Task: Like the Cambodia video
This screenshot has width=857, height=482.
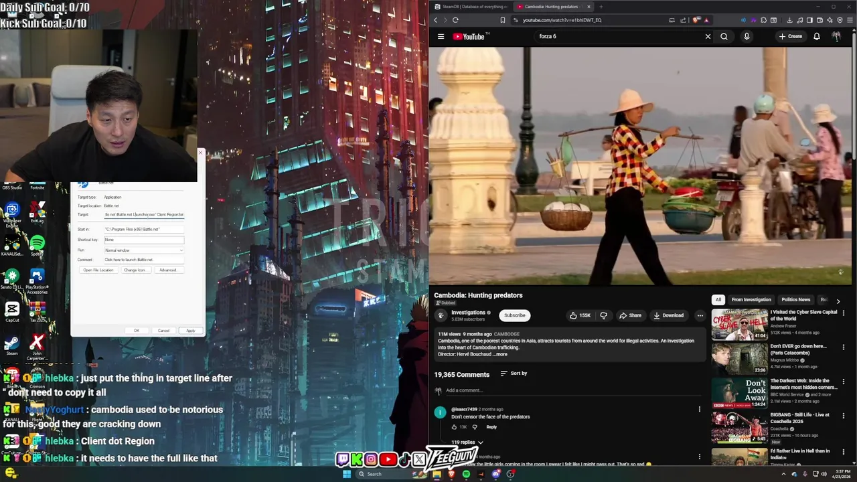Action: tap(580, 315)
